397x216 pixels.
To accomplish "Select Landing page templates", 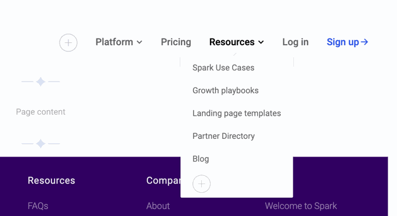I will click(x=237, y=114).
